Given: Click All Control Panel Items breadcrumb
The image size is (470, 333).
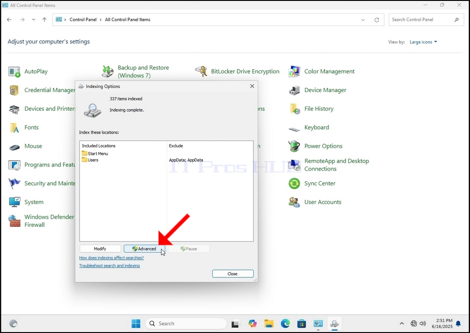Looking at the screenshot, I should click(x=128, y=20).
